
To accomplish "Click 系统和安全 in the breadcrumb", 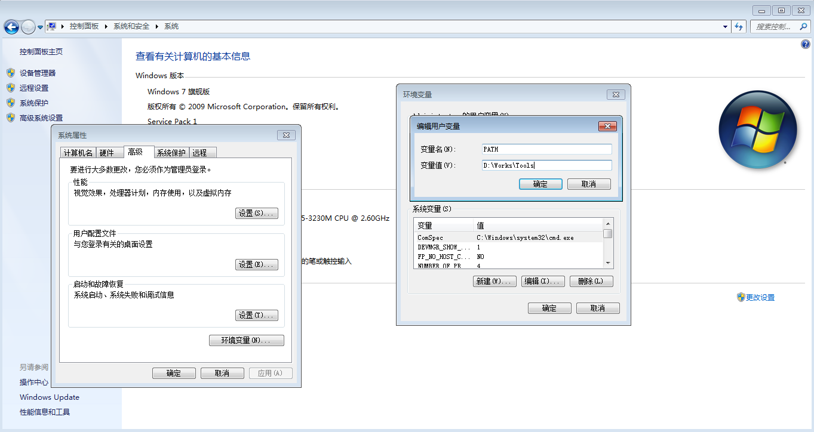I will (131, 26).
